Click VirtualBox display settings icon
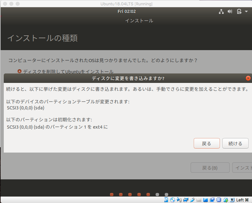This screenshot has height=203, width=252. click(206, 200)
